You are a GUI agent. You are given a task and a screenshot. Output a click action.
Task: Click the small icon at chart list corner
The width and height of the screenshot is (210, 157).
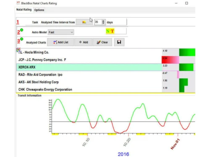18,50
